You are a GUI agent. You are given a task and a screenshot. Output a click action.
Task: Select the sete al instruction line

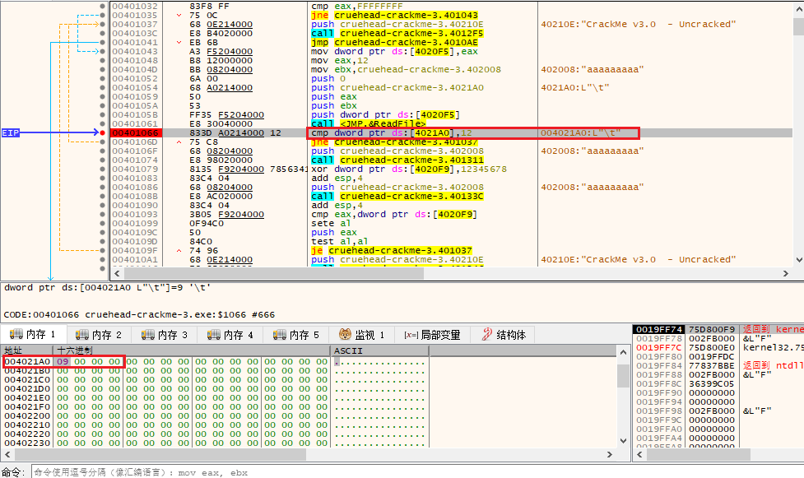point(331,224)
